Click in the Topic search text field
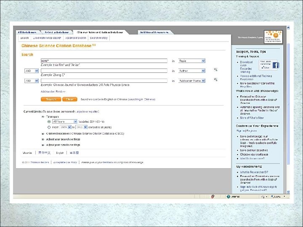Image resolution: width=303 pixels, height=227 pixels. [104, 61]
